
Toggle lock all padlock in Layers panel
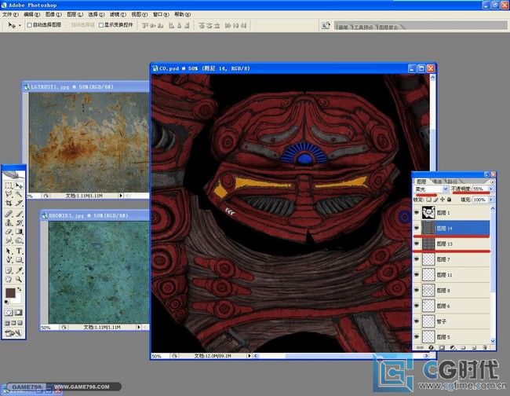[449, 200]
